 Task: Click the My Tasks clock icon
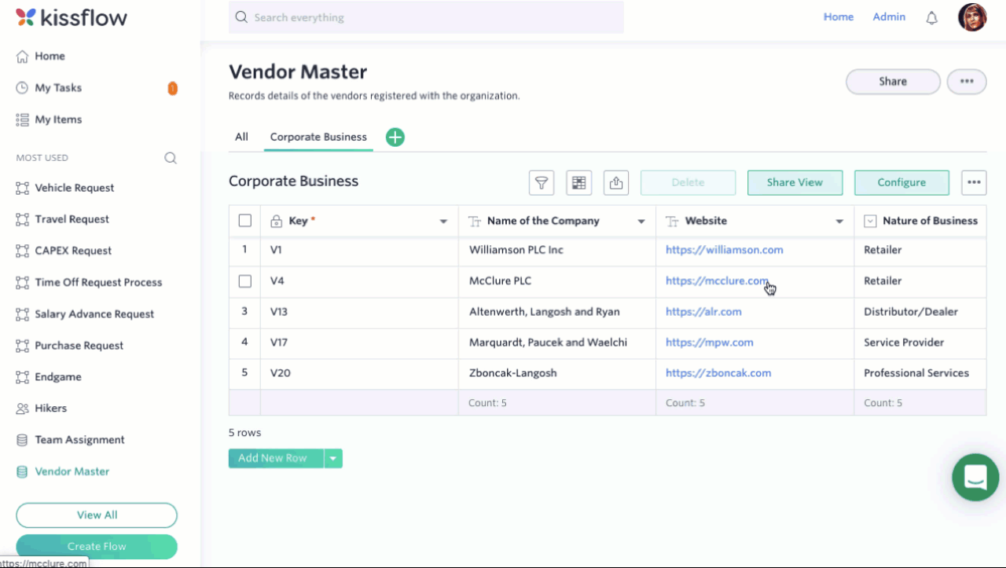click(22, 88)
